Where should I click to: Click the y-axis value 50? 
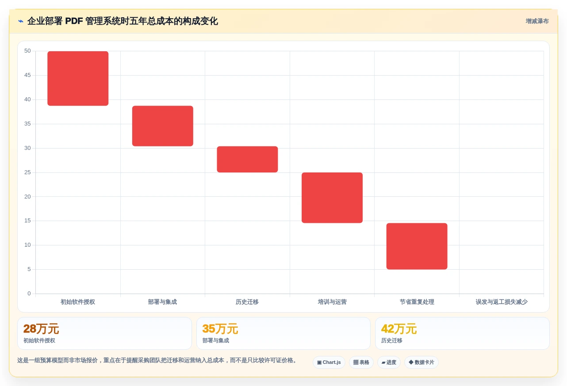(27, 51)
